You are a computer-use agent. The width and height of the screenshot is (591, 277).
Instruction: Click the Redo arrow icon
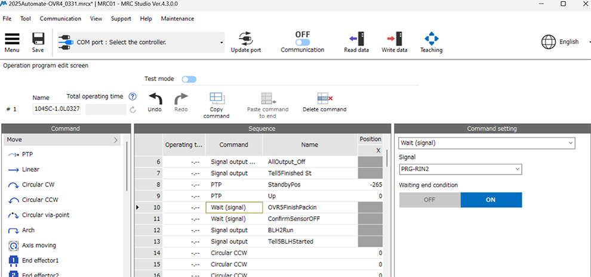point(181,99)
